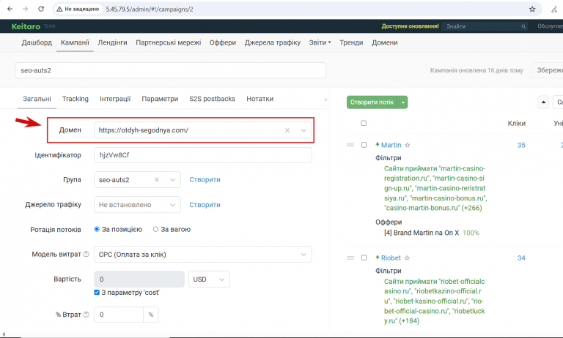
Task: Switch to the Загальні tab
Action: (x=37, y=99)
